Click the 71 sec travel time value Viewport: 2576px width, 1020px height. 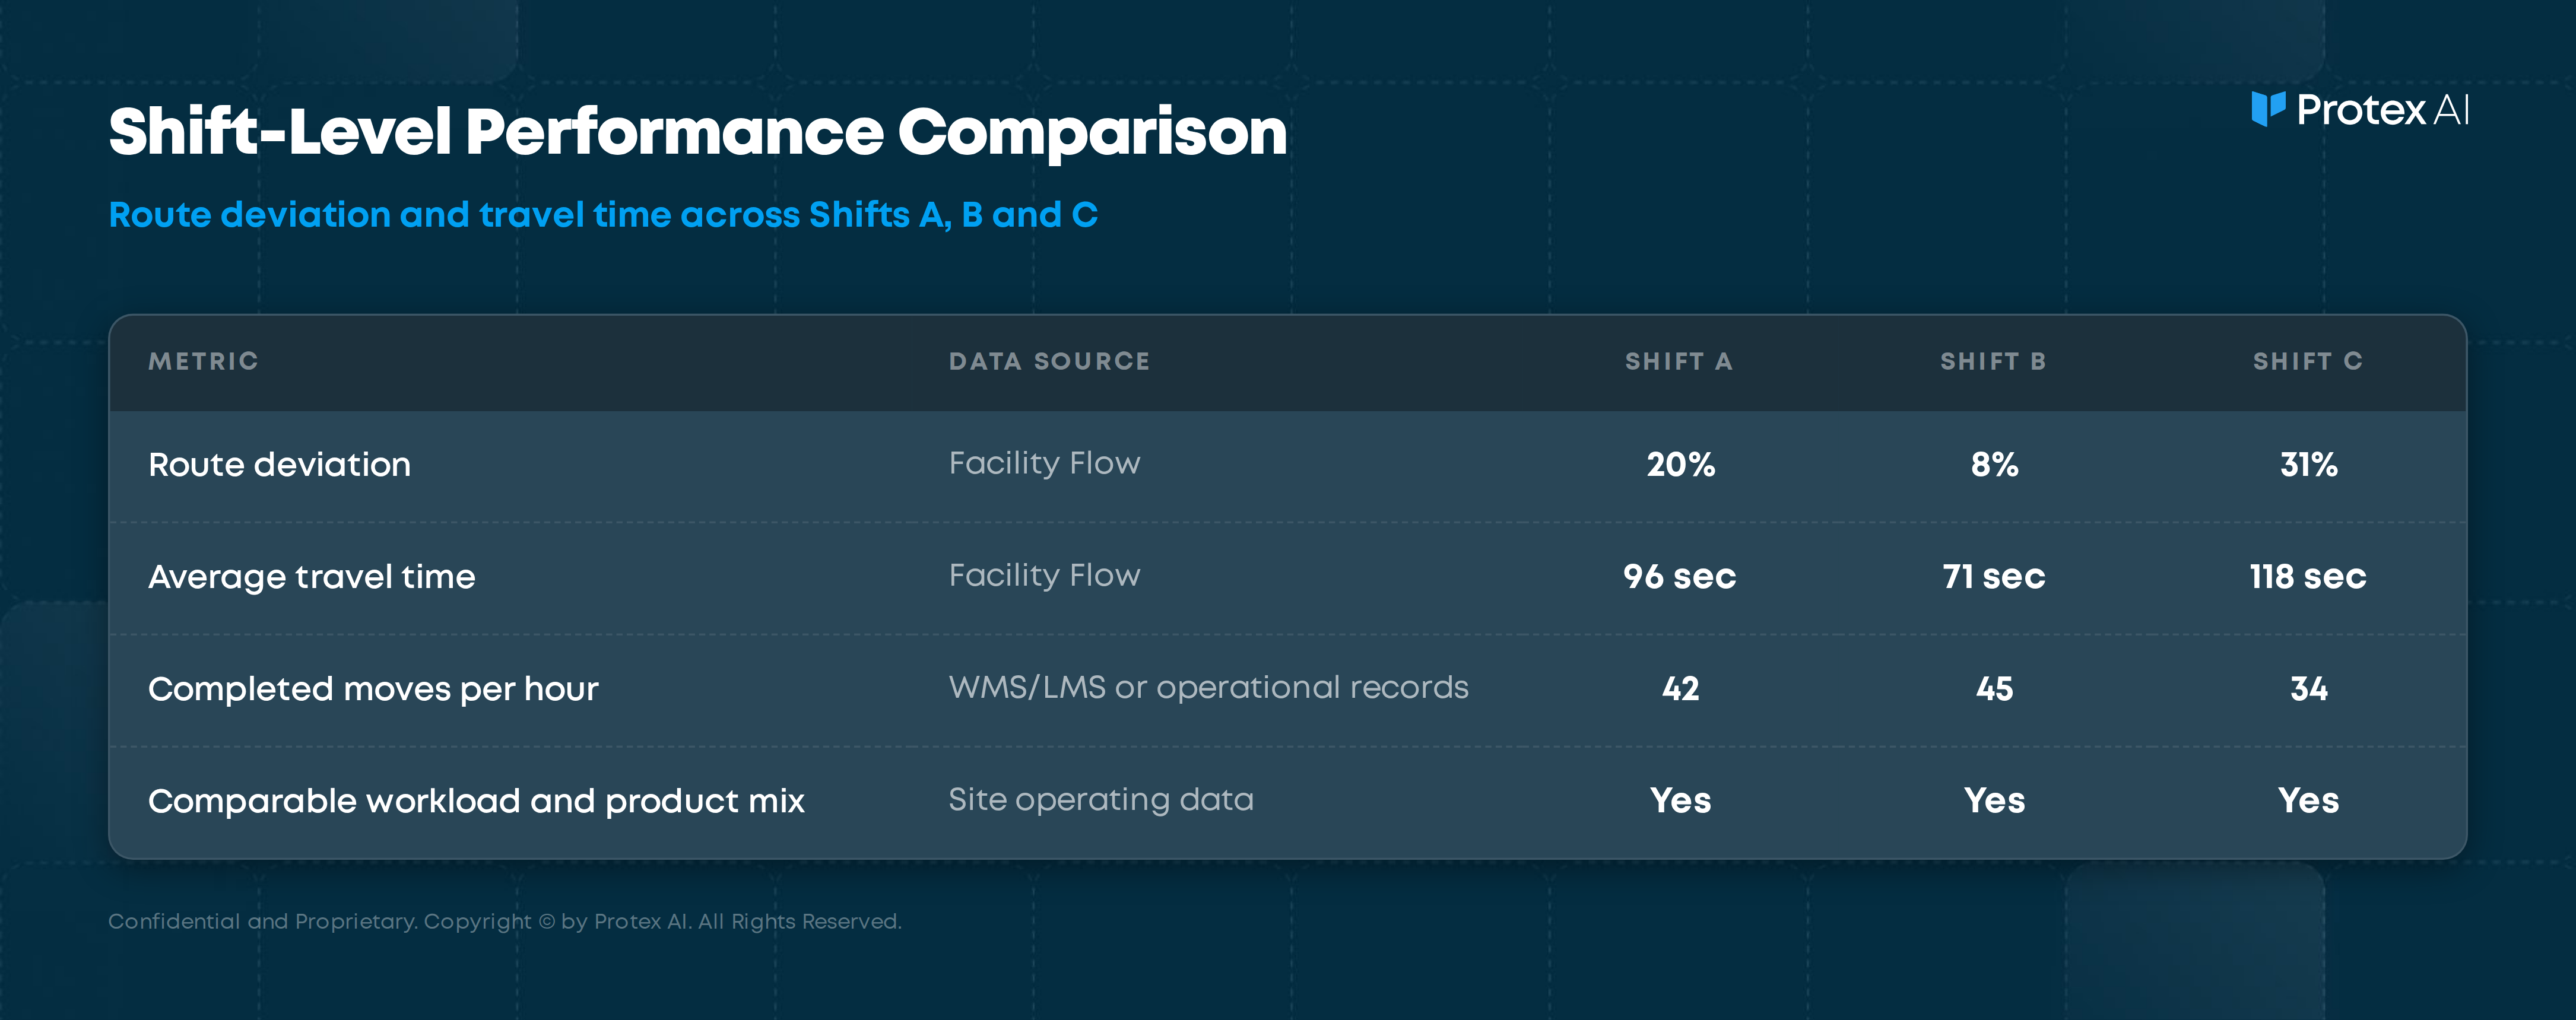click(1994, 577)
